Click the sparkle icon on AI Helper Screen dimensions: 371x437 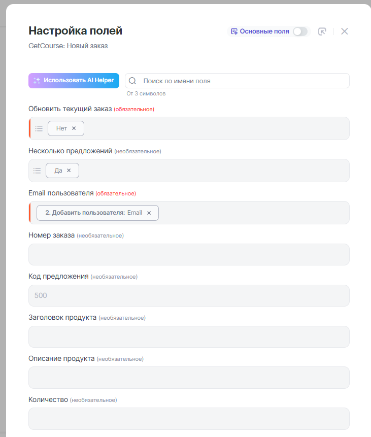click(x=37, y=81)
